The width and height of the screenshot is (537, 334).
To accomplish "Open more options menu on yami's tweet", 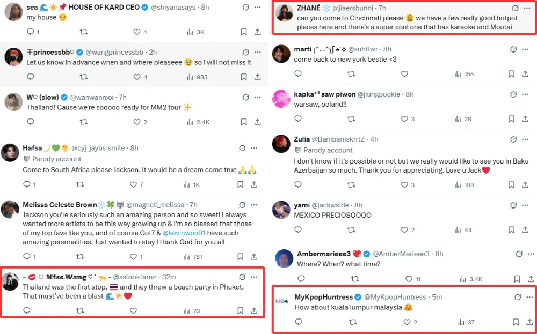I will tap(528, 205).
